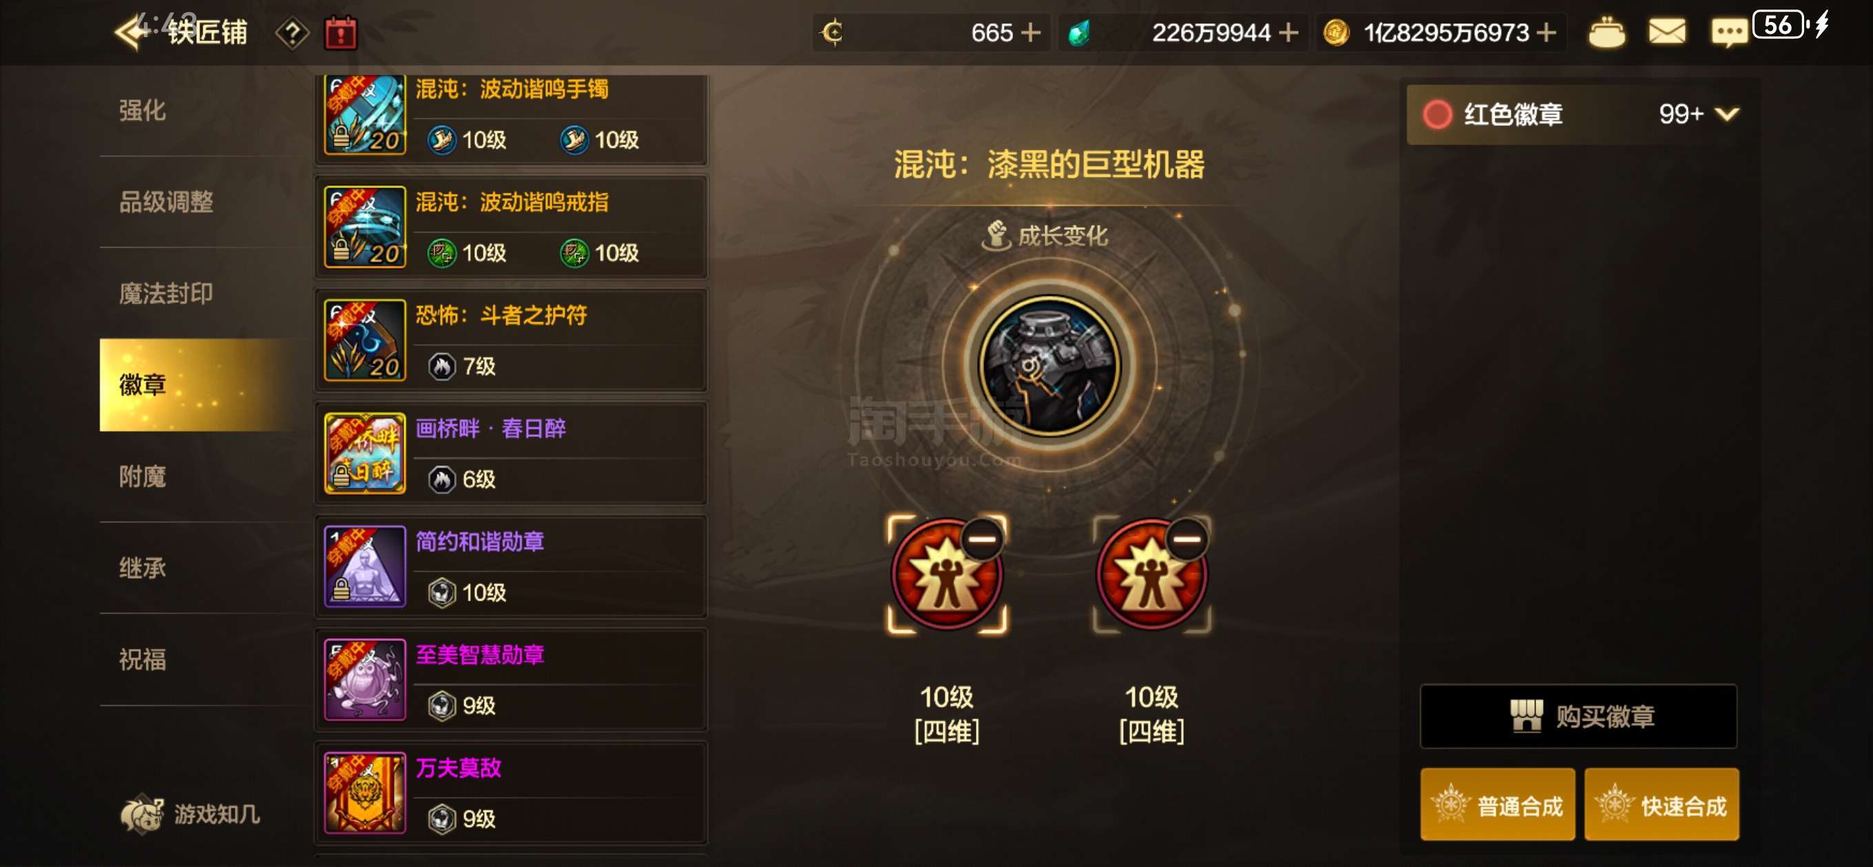
Task: Select the red circle color indicator
Action: point(1438,114)
